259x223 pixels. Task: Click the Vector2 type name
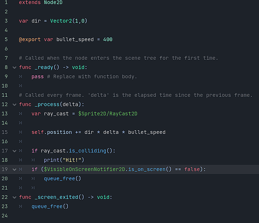(x=61, y=21)
